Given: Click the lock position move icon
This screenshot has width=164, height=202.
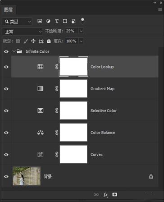Looking at the screenshot, I should 33,41.
